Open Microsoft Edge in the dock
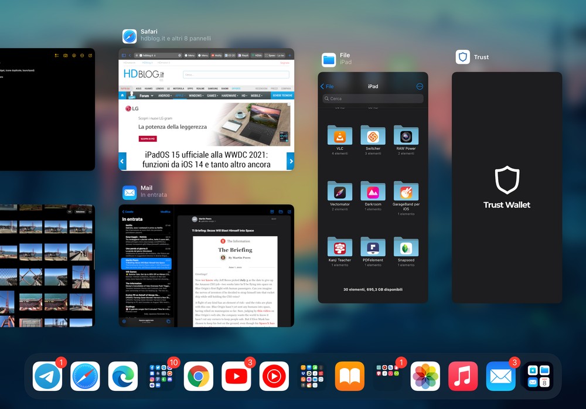Image resolution: width=586 pixels, height=409 pixels. (x=123, y=376)
